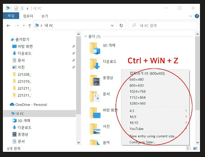The height and width of the screenshot is (157, 205).
Task: Select 내 PC in the navigation pane
Action: 39,114
